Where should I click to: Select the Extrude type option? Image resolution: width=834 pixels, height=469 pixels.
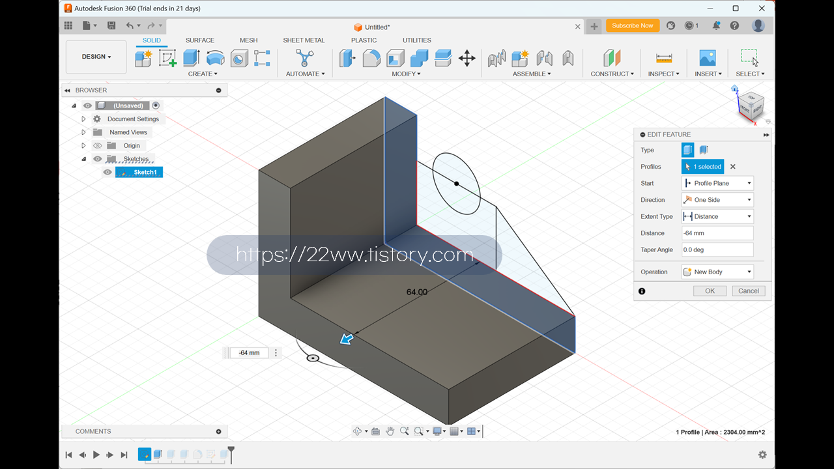coord(688,150)
